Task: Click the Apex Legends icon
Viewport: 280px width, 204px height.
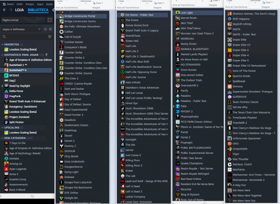Action: click(6, 169)
